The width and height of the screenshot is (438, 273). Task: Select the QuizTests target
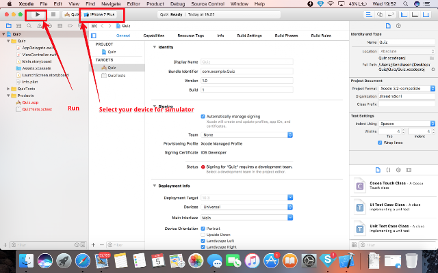[x=116, y=76]
